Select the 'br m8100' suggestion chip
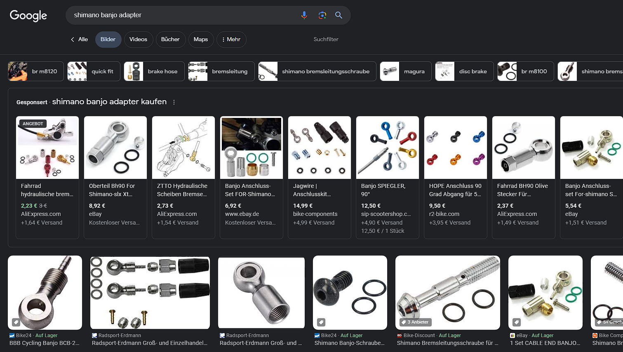 coord(526,71)
